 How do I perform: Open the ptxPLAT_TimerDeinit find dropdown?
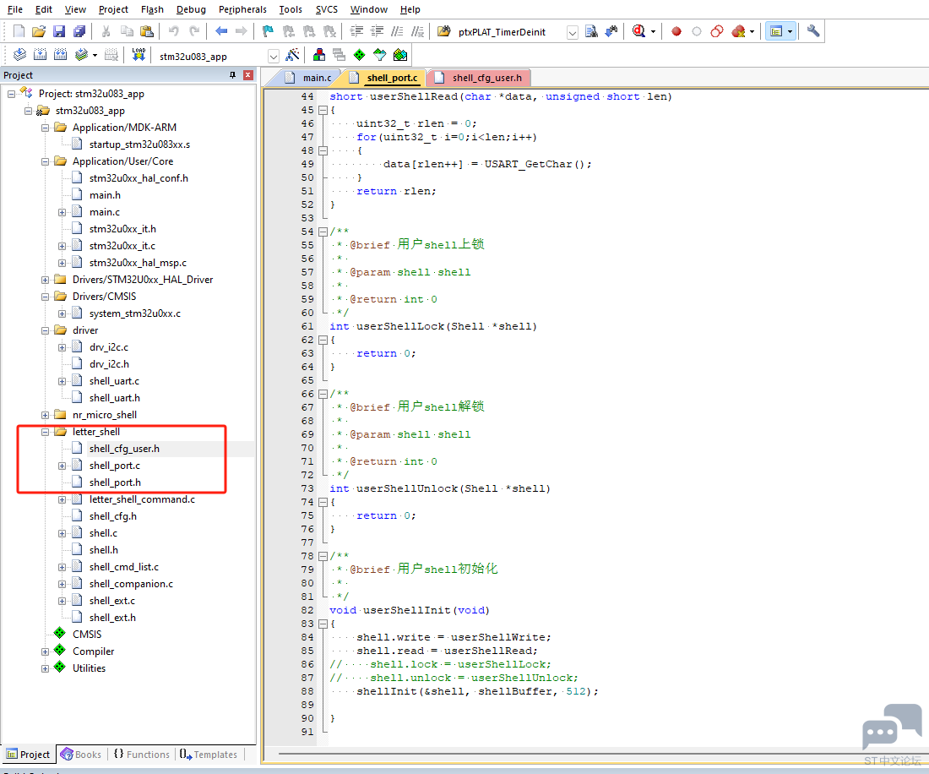pyautogui.click(x=573, y=33)
